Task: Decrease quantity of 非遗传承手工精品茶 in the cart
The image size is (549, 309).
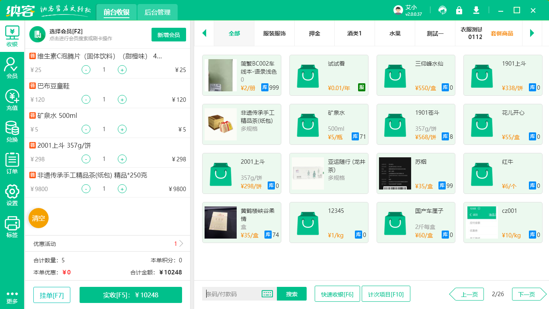Action: click(x=86, y=189)
